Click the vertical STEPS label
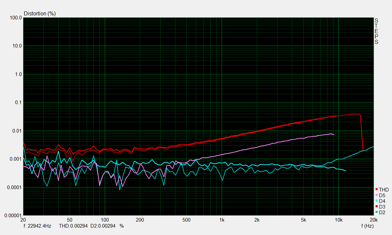 tap(376, 31)
